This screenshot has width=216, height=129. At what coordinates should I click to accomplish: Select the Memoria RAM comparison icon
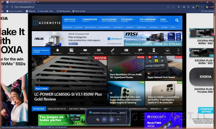pyautogui.click(x=99, y=51)
